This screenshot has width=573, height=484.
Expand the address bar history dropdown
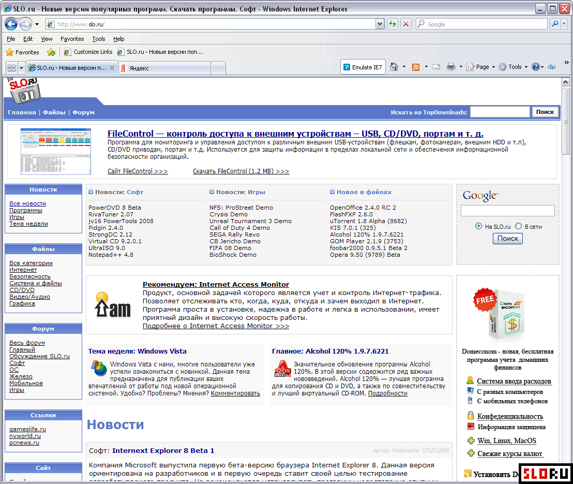380,24
